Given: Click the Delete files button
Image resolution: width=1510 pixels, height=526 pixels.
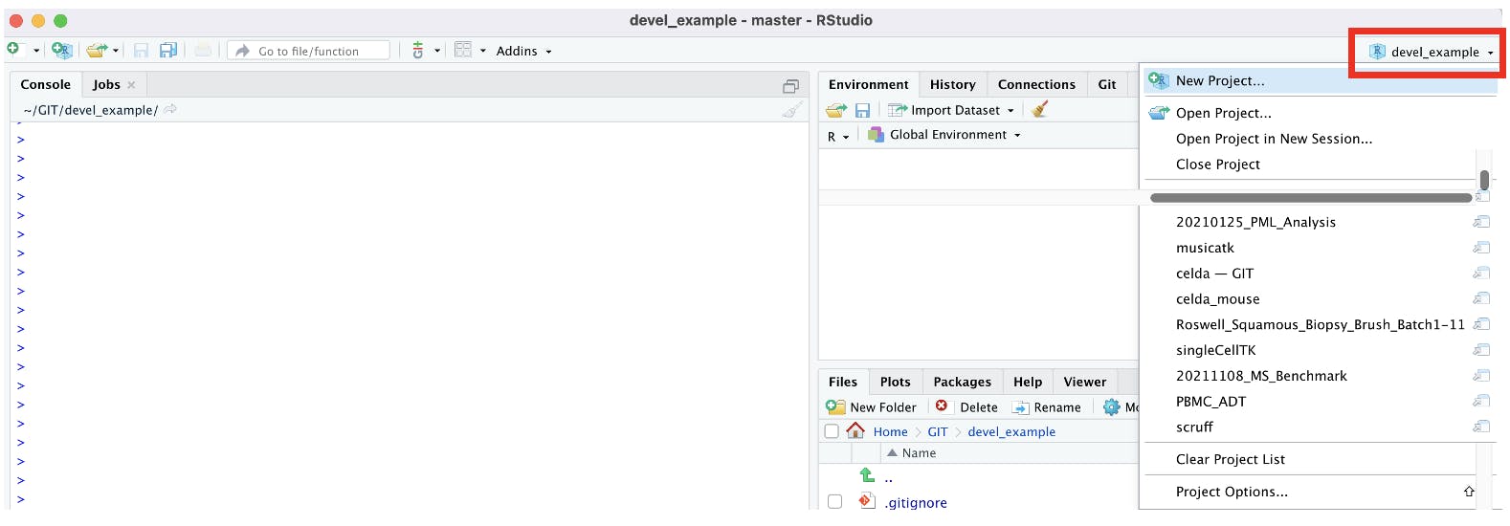Looking at the screenshot, I should [966, 406].
